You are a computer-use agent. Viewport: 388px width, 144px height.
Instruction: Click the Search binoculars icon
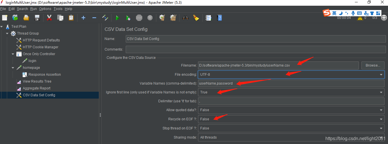pyautogui.click(x=185, y=18)
